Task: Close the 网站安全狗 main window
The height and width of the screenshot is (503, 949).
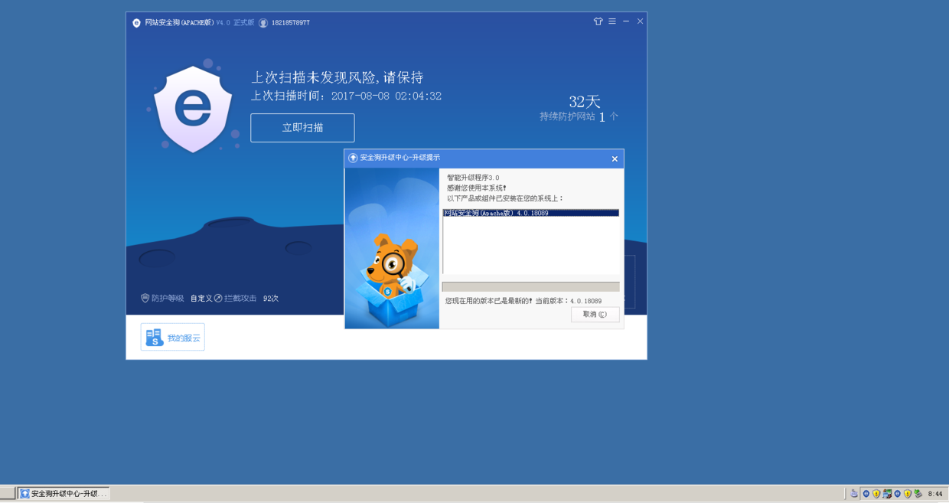Action: tap(640, 21)
